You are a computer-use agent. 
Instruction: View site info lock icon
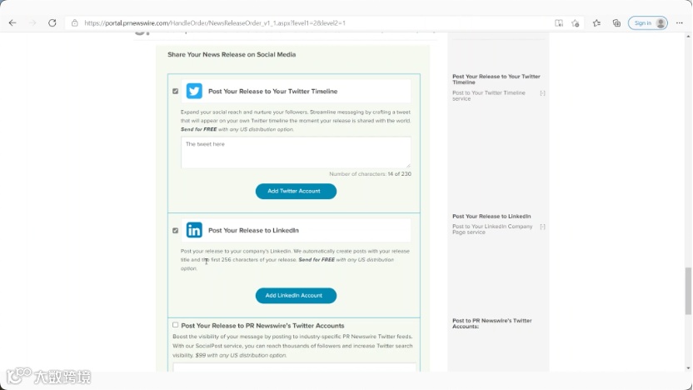(75, 23)
